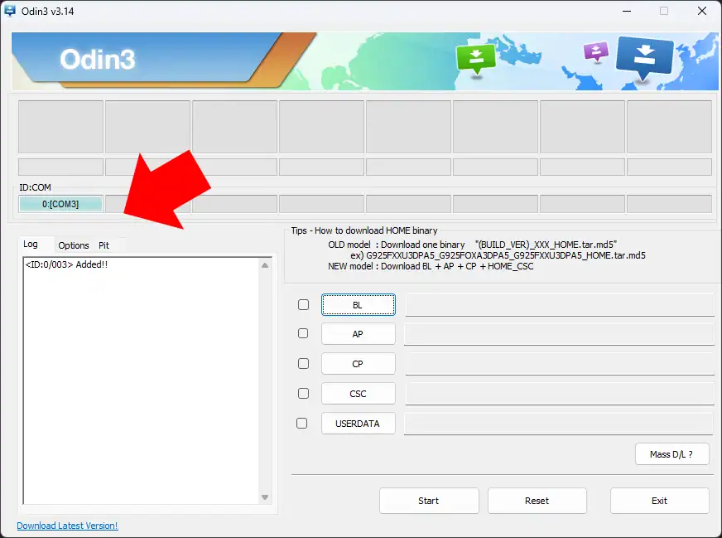
Task: Check the CP checkbox
Action: point(303,363)
